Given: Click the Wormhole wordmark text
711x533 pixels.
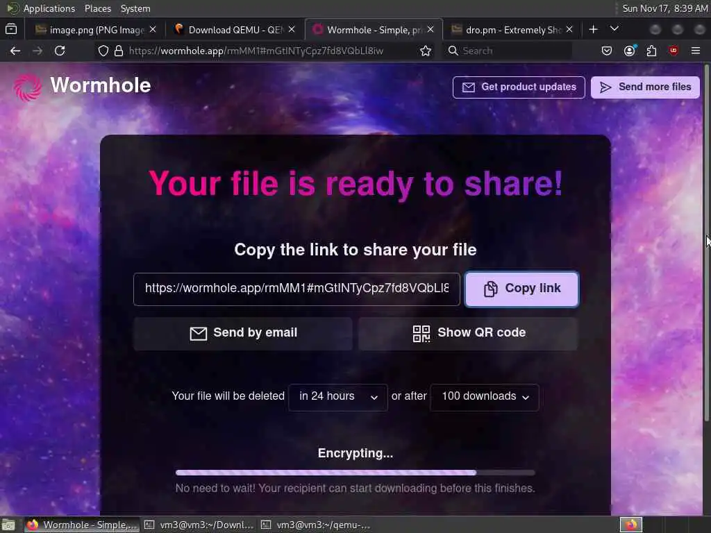Looking at the screenshot, I should (101, 85).
